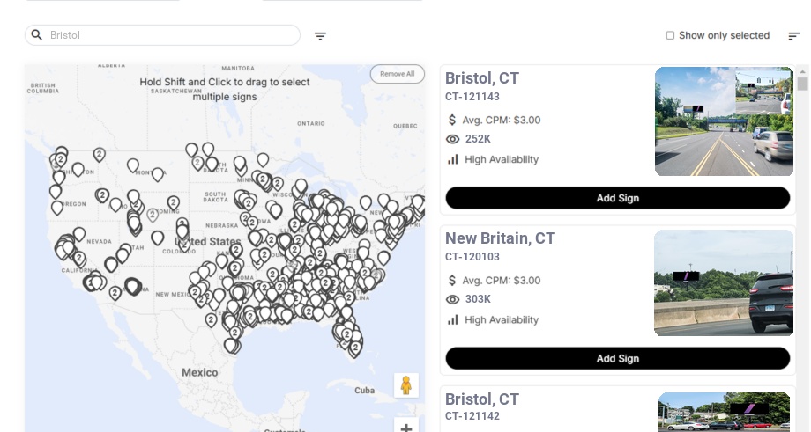Click the impressions eye icon for 252K
The image size is (811, 432).
point(453,139)
